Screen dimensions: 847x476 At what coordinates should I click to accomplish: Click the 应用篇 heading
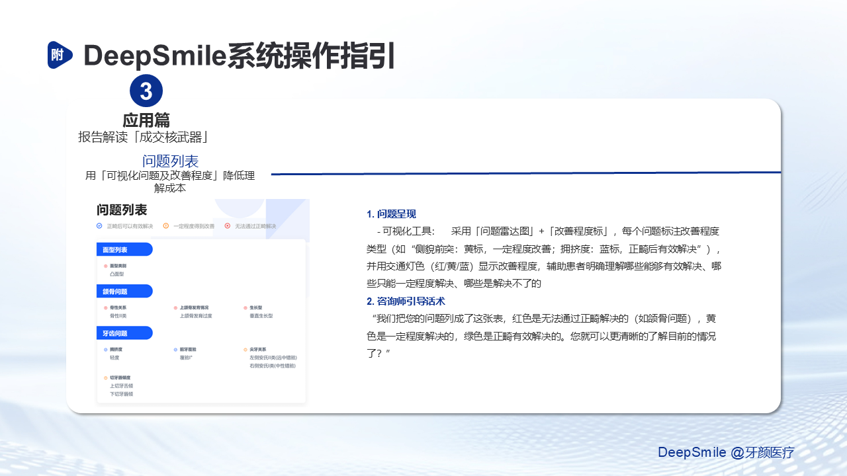146,120
